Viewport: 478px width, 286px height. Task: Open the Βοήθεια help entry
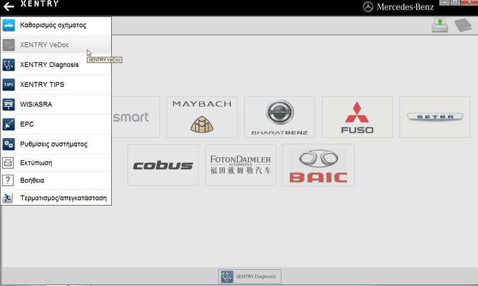tap(56, 180)
